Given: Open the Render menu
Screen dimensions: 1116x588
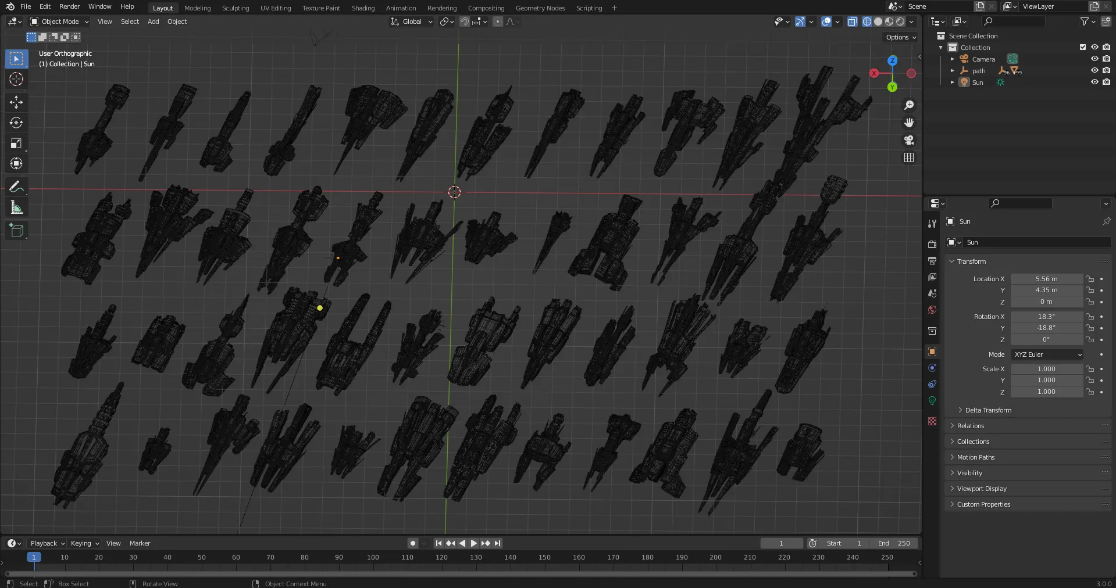Looking at the screenshot, I should click(69, 6).
